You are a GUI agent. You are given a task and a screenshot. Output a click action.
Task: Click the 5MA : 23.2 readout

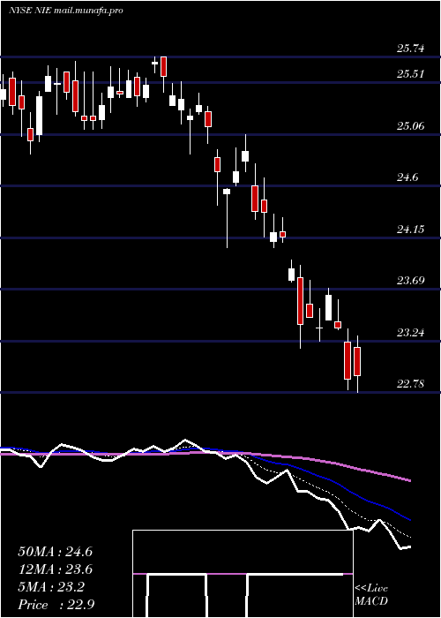coord(51,588)
